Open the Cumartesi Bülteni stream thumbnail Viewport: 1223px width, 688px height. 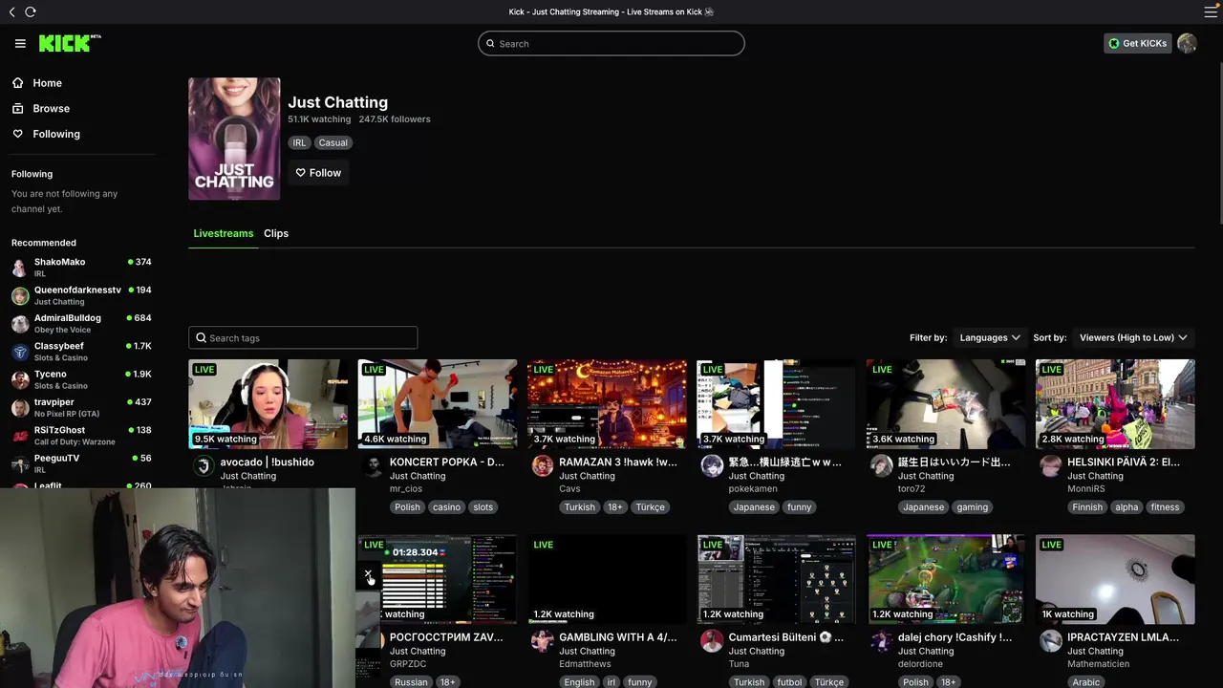tap(777, 579)
